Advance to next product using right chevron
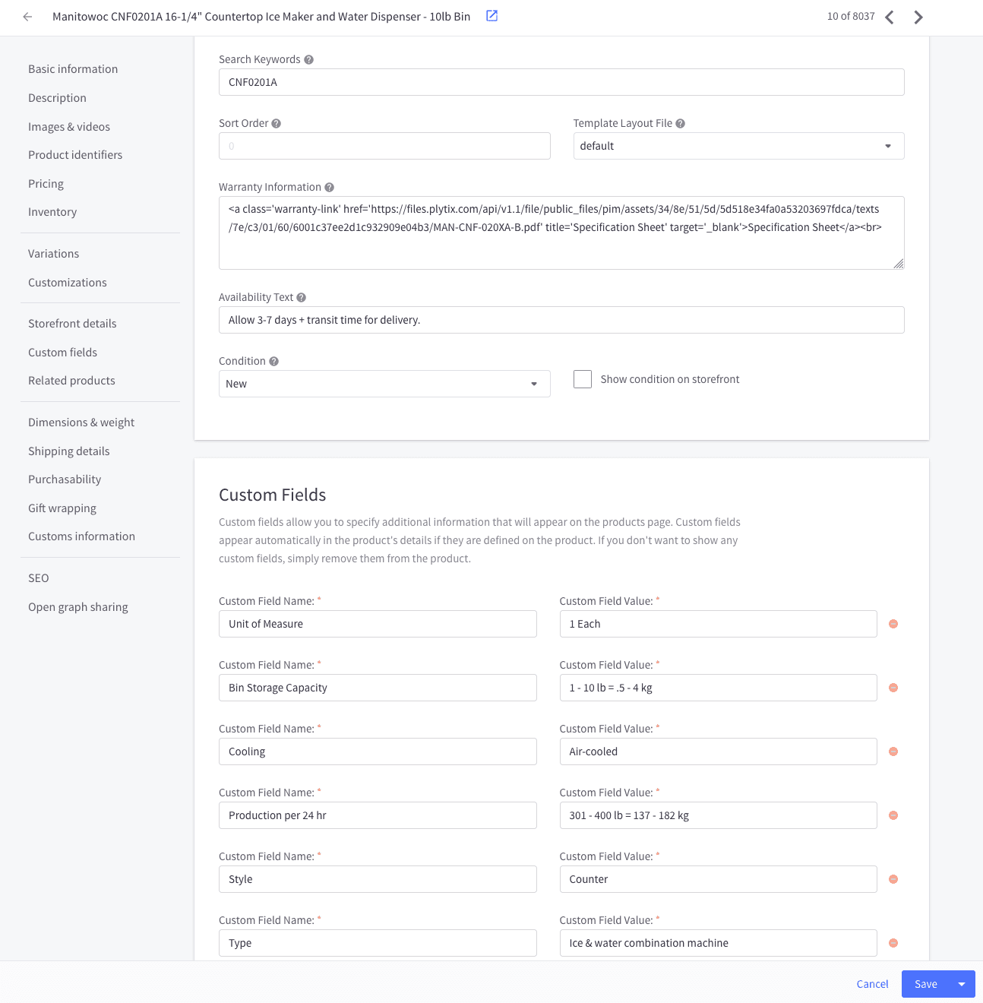The width and height of the screenshot is (983, 1003). point(918,16)
